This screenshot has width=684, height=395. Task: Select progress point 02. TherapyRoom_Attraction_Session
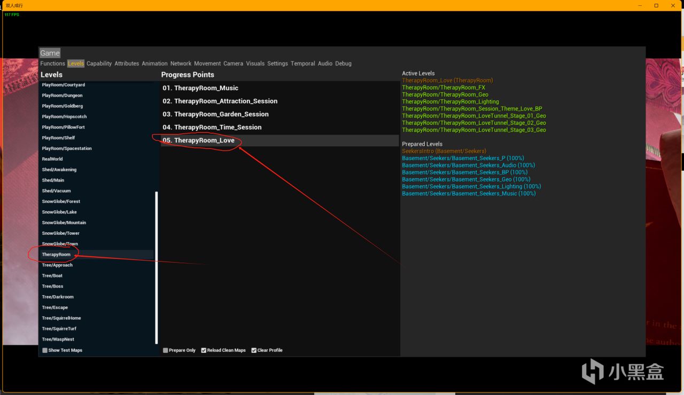click(x=280, y=101)
